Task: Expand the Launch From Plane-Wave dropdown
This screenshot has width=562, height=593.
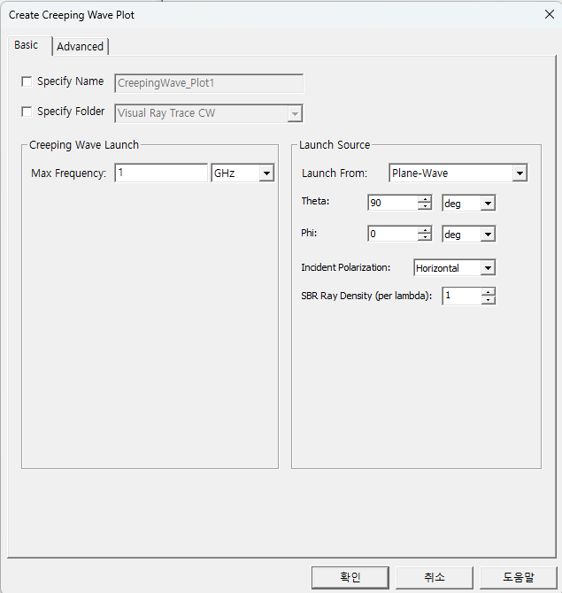Action: coord(520,173)
